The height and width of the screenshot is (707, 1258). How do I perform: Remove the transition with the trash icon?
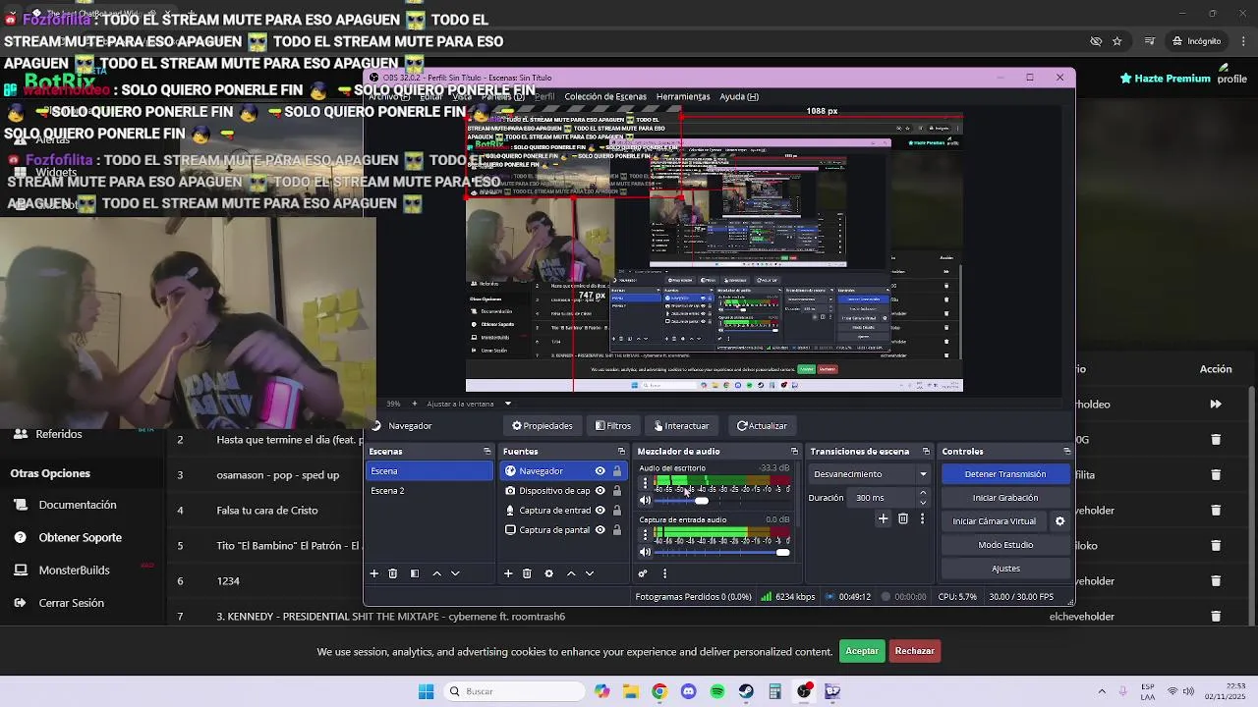(x=903, y=518)
